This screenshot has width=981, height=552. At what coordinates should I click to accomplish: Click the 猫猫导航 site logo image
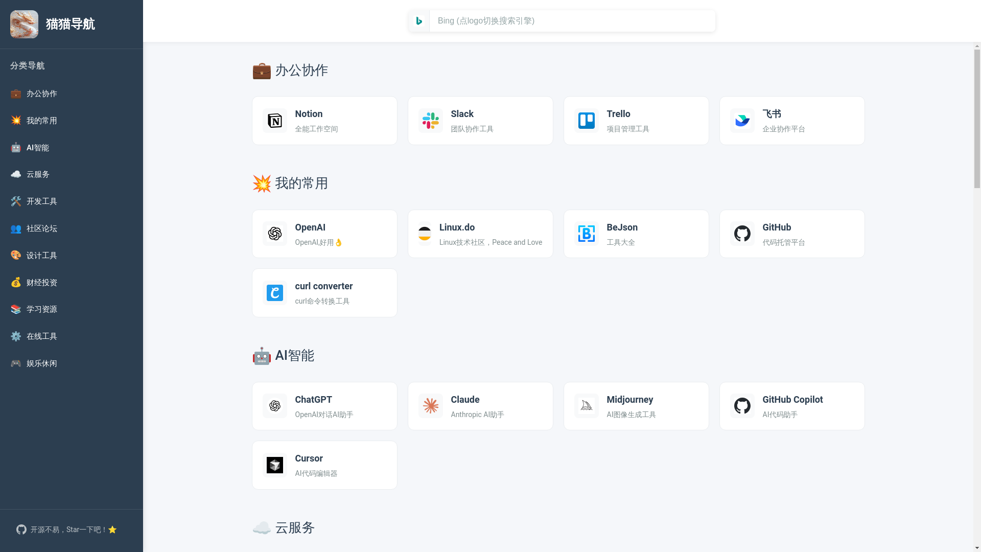pyautogui.click(x=24, y=24)
